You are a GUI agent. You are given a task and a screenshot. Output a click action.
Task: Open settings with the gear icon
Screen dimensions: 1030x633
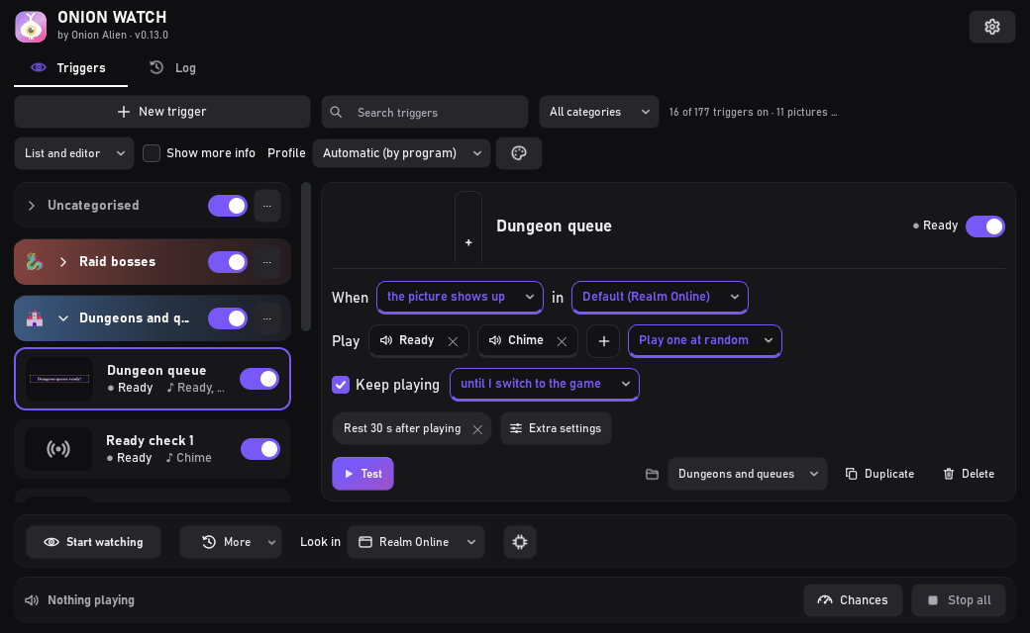(x=992, y=27)
